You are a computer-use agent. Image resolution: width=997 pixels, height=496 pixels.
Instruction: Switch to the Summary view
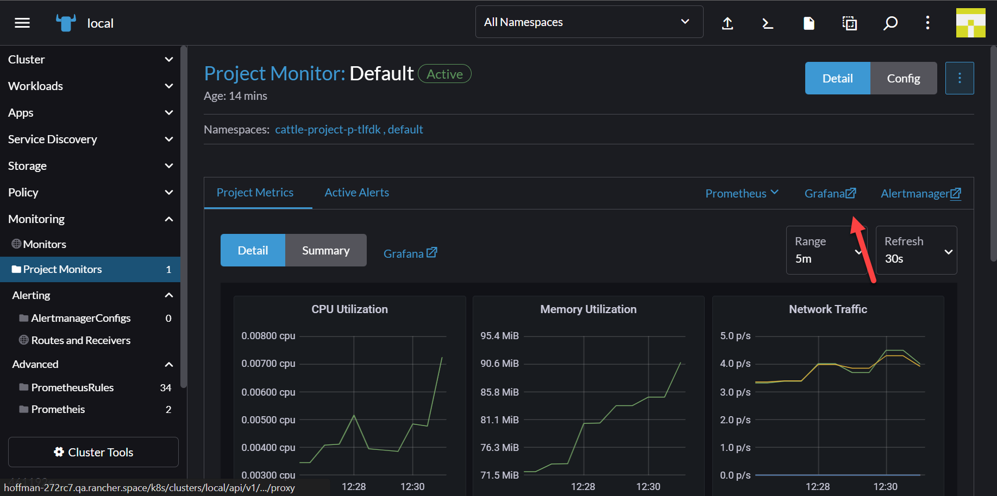point(325,250)
